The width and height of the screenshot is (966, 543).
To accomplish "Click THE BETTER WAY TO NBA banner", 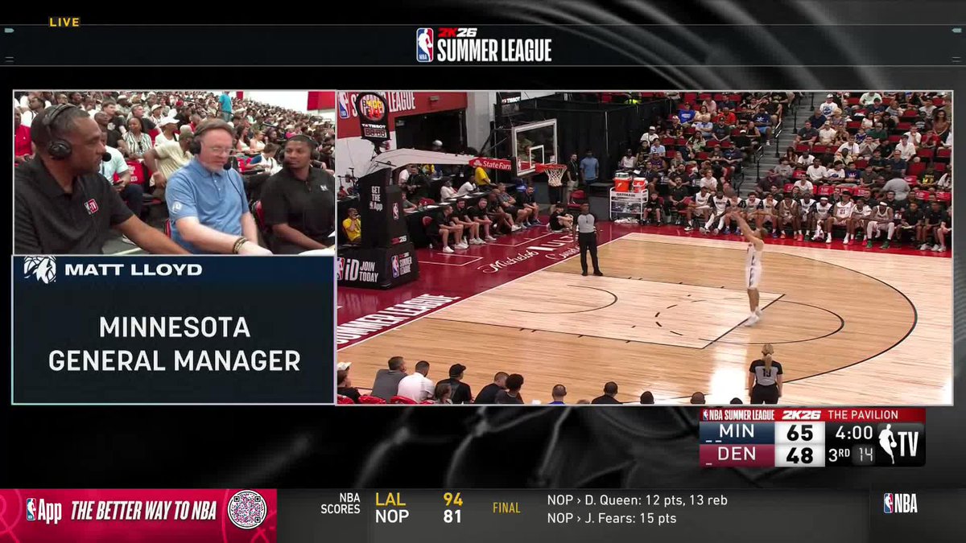I will (143, 511).
